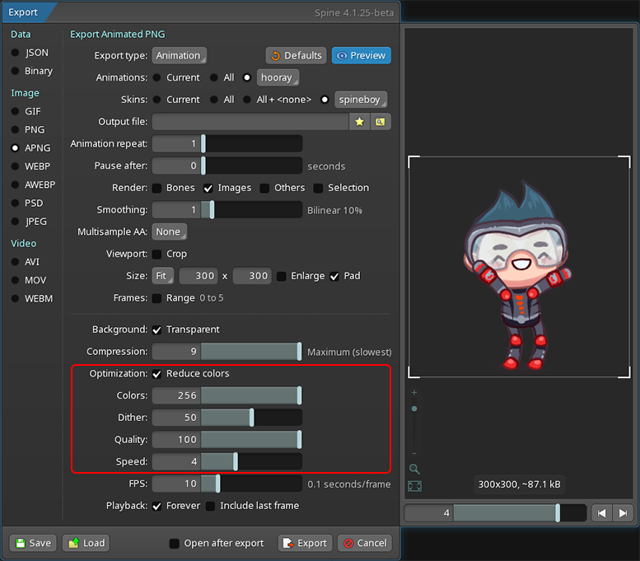Viewport: 640px width, 561px height.
Task: Enable the Crop viewport checkbox
Action: 157,255
